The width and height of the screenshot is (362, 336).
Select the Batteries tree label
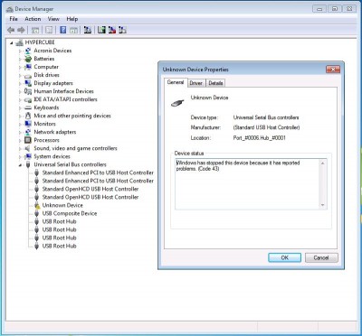coord(44,59)
